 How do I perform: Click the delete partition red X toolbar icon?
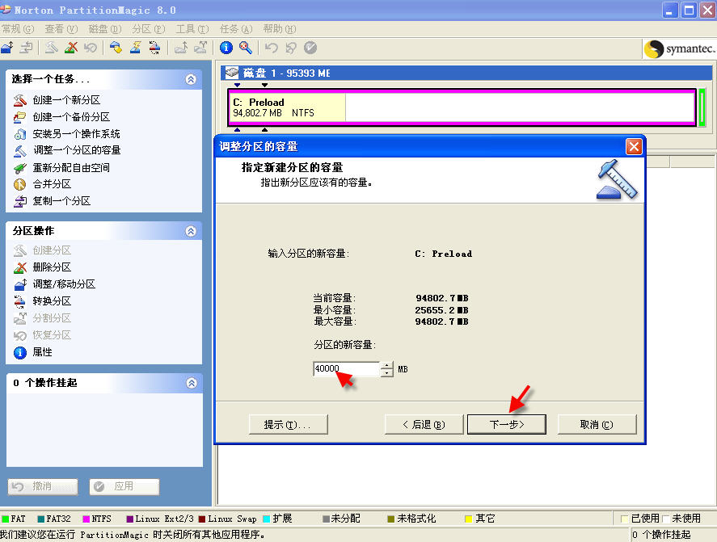click(71, 48)
